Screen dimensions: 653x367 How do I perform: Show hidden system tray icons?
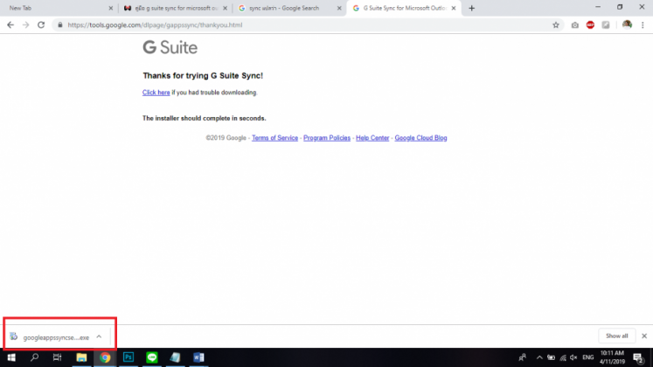tap(539, 357)
